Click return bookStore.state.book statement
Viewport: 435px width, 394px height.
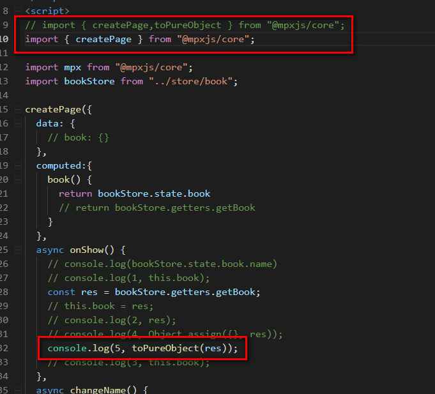pyautogui.click(x=135, y=193)
